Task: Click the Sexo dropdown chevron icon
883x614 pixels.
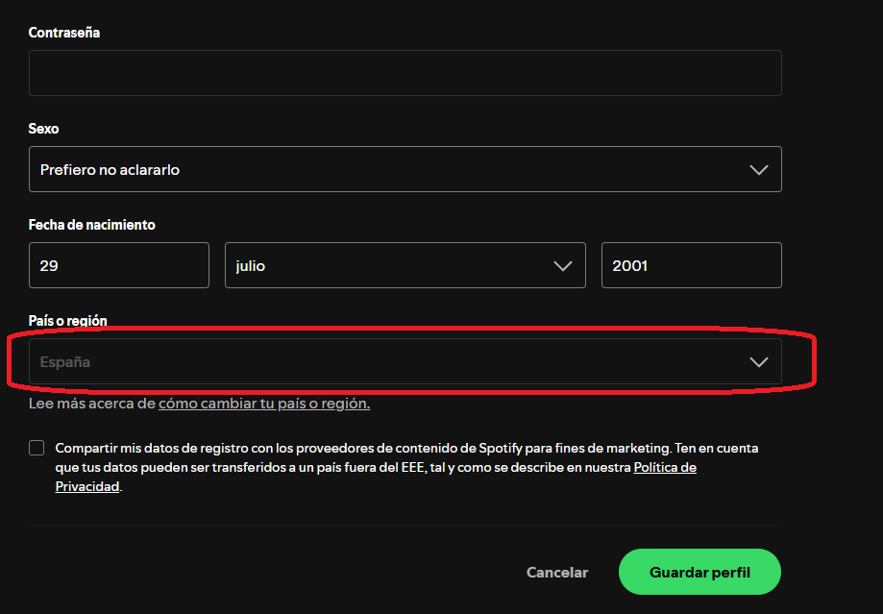Action: coord(758,169)
